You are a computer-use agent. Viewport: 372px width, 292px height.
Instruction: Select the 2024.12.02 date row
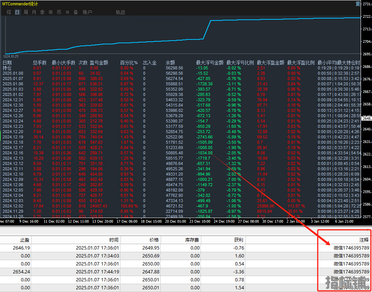click(x=13, y=206)
